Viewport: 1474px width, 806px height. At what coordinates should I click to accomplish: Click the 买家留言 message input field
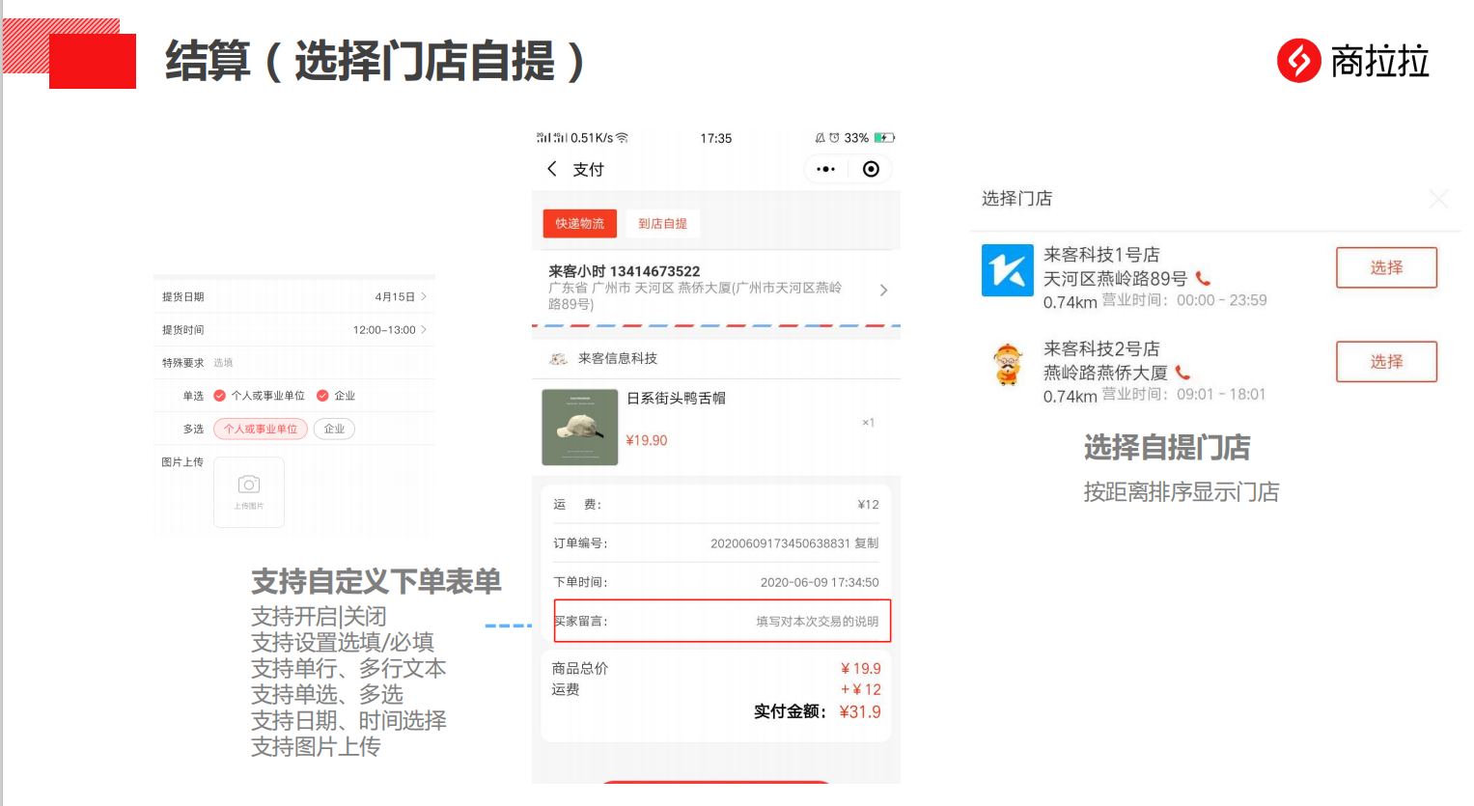[x=722, y=621]
